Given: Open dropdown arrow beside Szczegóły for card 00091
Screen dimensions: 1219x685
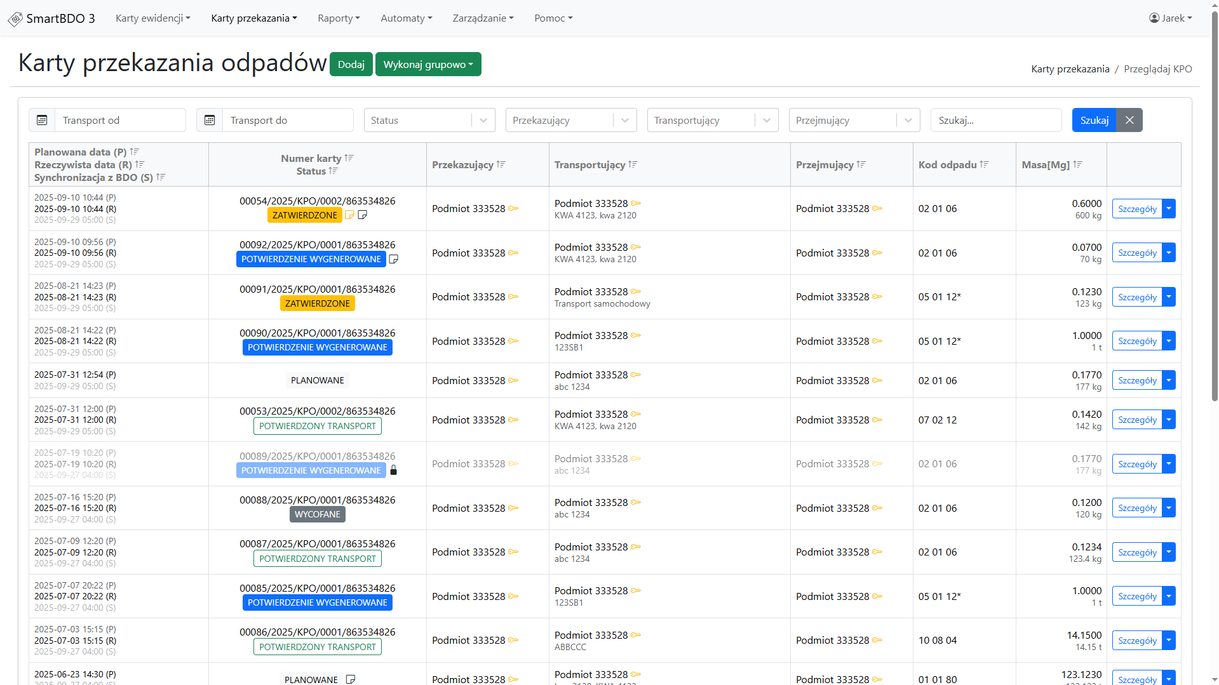Looking at the screenshot, I should 1168,297.
